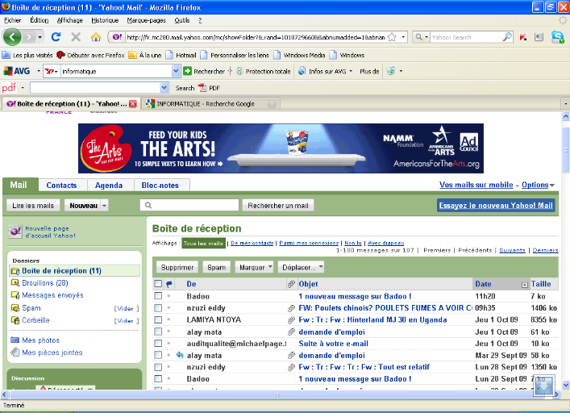
Task: Click the Feed Your Kids The Arts banner
Action: (x=281, y=148)
